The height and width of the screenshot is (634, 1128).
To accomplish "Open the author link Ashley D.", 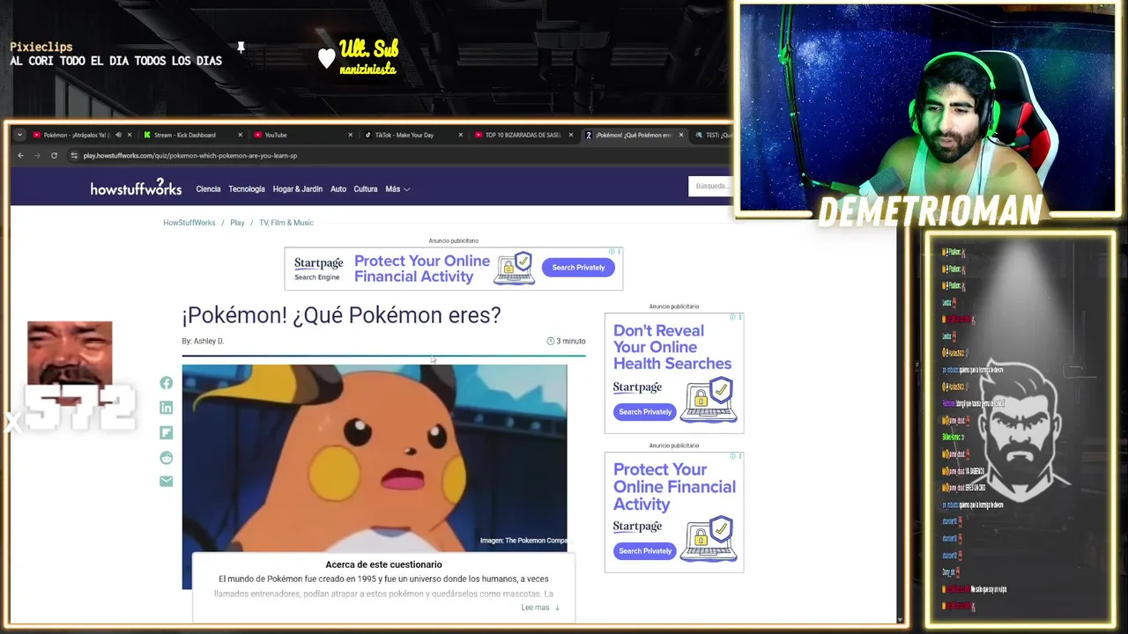I will tap(209, 342).
